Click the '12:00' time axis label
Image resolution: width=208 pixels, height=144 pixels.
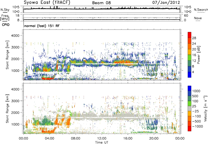click(x=102, y=139)
